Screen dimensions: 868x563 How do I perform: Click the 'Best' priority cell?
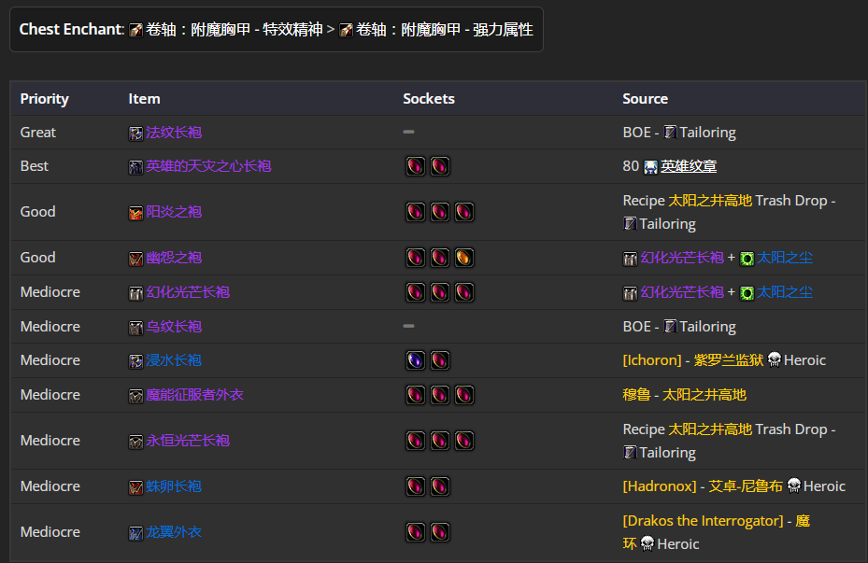tap(35, 166)
